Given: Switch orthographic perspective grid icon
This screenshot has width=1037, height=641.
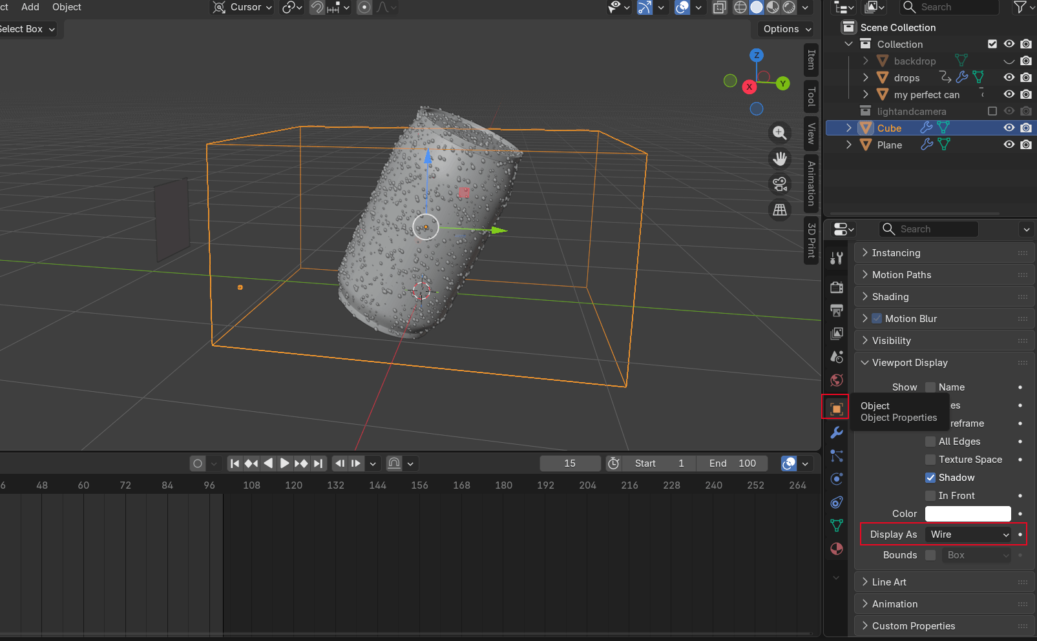Looking at the screenshot, I should click(x=780, y=210).
